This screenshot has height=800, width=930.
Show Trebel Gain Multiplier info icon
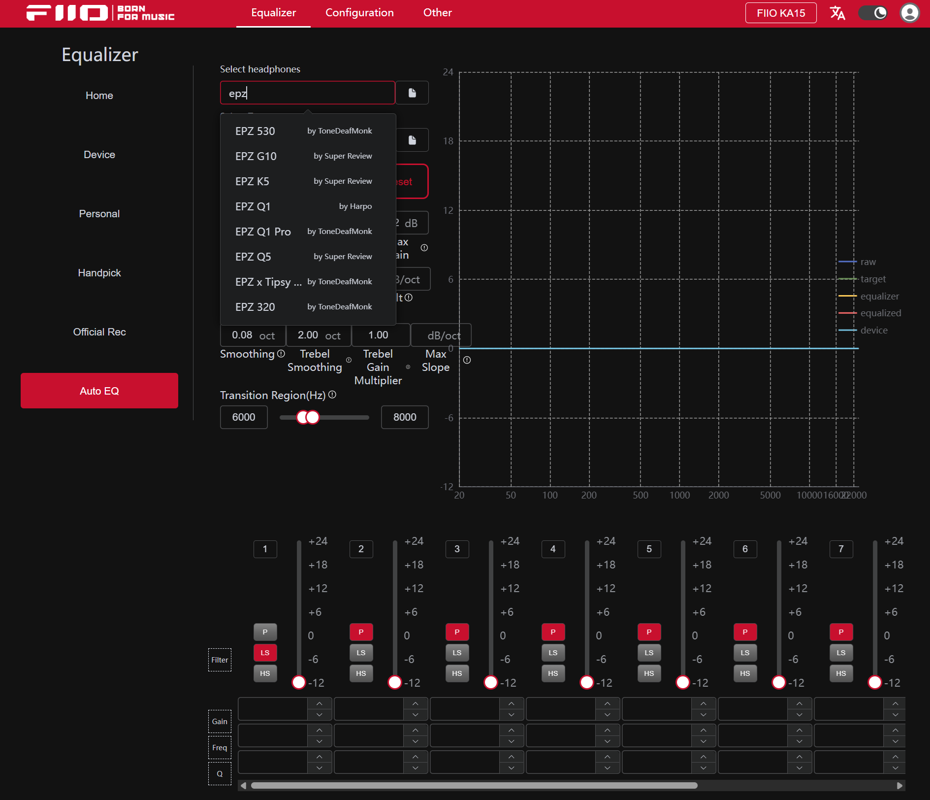pos(408,367)
